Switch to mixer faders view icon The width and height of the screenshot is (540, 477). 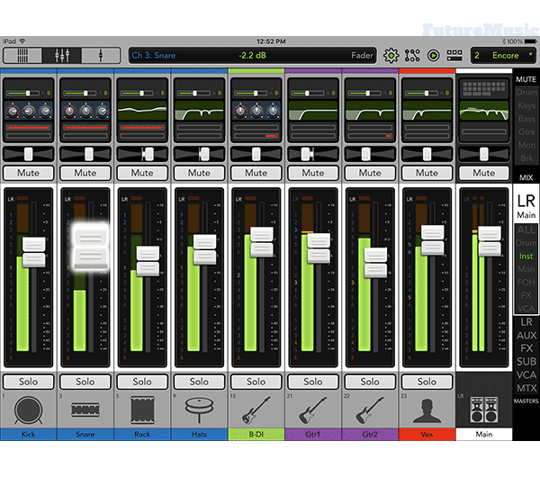tap(62, 56)
